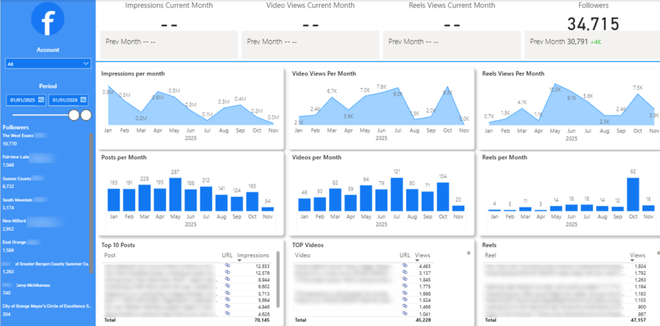Click the Facebook logo icon
This screenshot has width=660, height=326.
tap(48, 19)
